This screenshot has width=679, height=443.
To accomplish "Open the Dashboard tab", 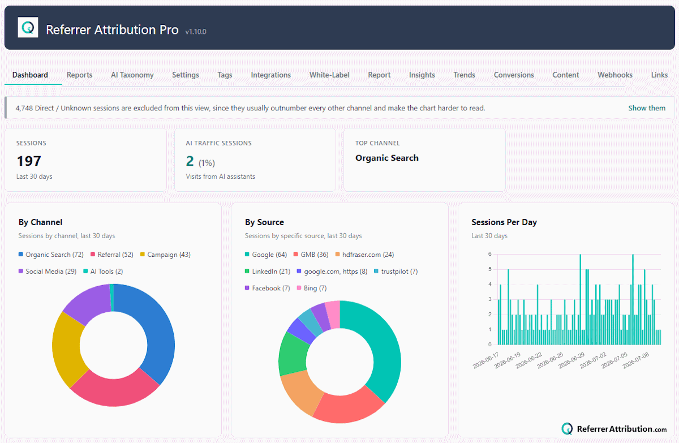I will (x=30, y=75).
